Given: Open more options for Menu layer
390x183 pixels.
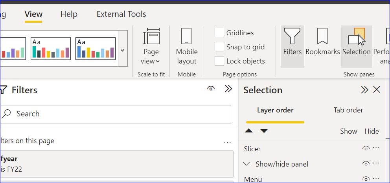Looking at the screenshot, I should tap(376, 178).
